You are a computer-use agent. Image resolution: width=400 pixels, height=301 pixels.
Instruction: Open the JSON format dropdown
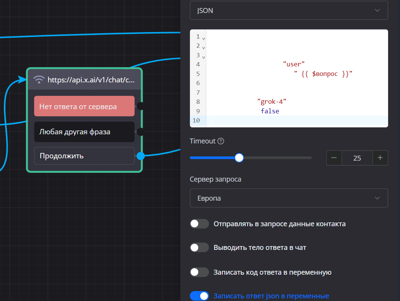point(289,11)
